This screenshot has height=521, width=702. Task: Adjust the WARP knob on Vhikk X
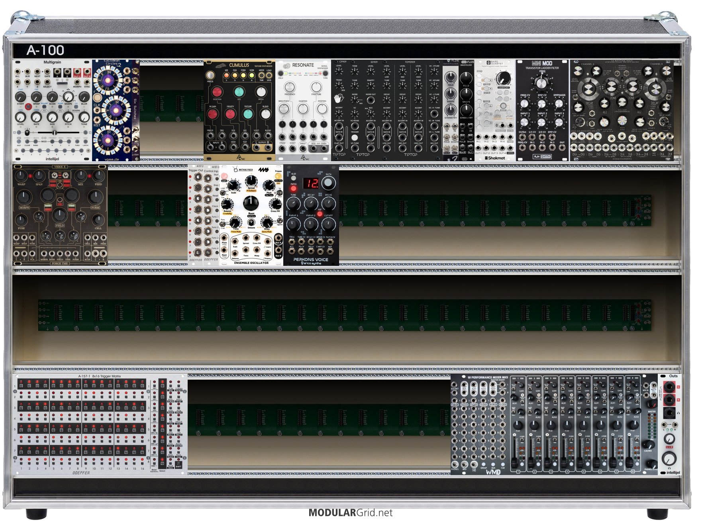(21, 176)
